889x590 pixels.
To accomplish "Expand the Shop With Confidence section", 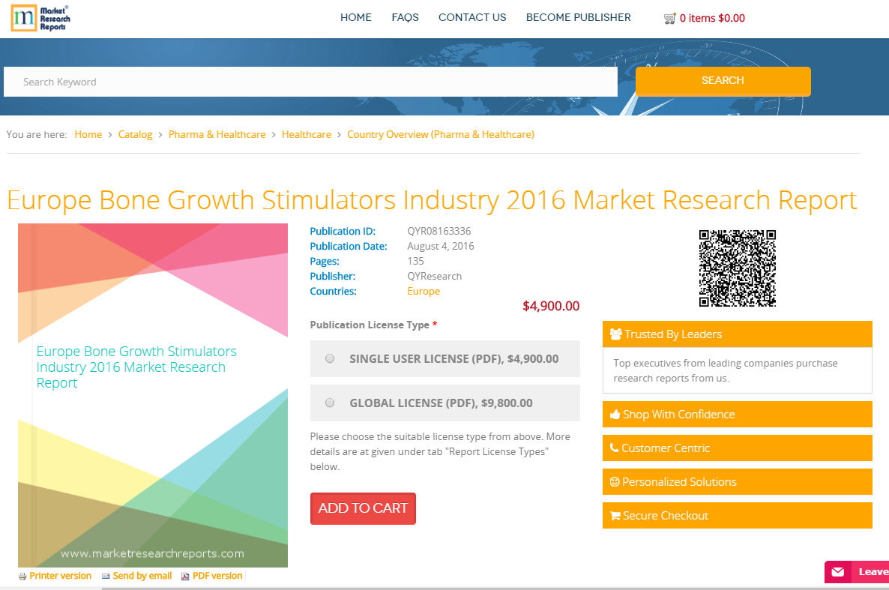I will [x=737, y=414].
